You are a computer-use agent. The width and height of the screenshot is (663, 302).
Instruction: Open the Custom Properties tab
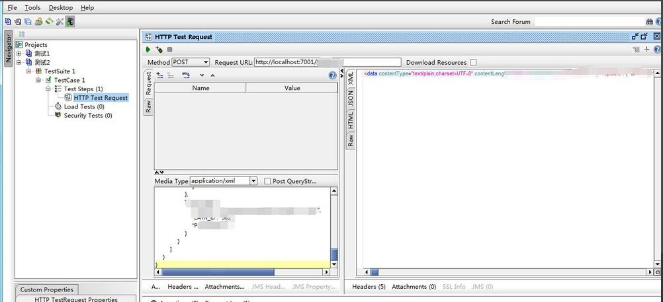46,289
